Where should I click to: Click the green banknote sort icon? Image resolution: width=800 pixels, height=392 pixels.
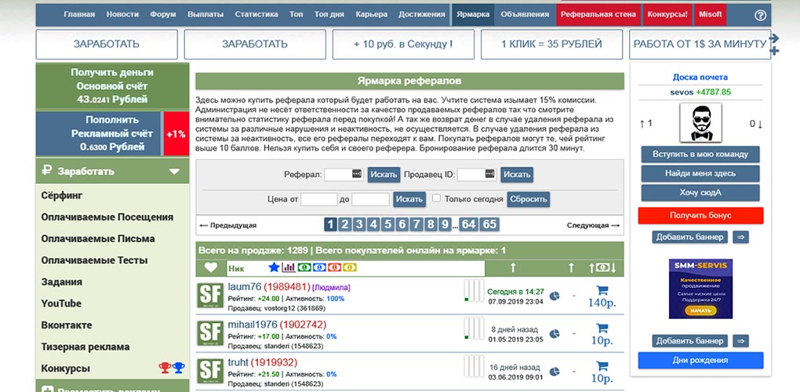[304, 267]
